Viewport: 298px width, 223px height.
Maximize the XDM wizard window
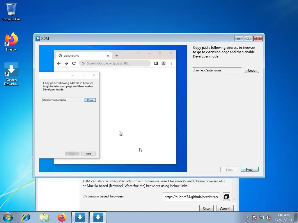coord(248,39)
